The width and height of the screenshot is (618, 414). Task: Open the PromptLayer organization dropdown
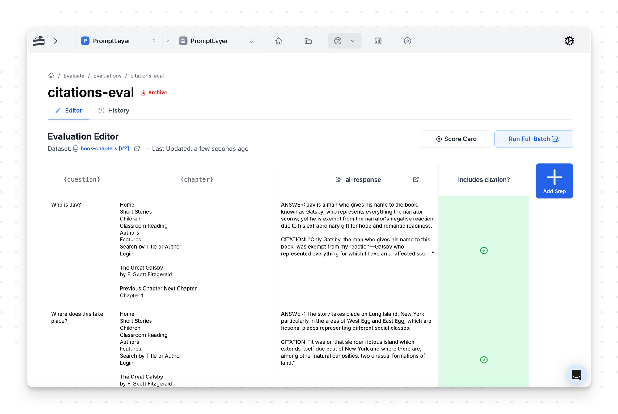[119, 41]
